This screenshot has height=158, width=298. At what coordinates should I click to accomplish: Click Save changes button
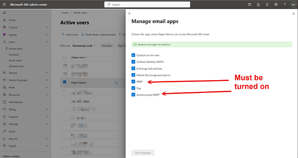(x=143, y=153)
